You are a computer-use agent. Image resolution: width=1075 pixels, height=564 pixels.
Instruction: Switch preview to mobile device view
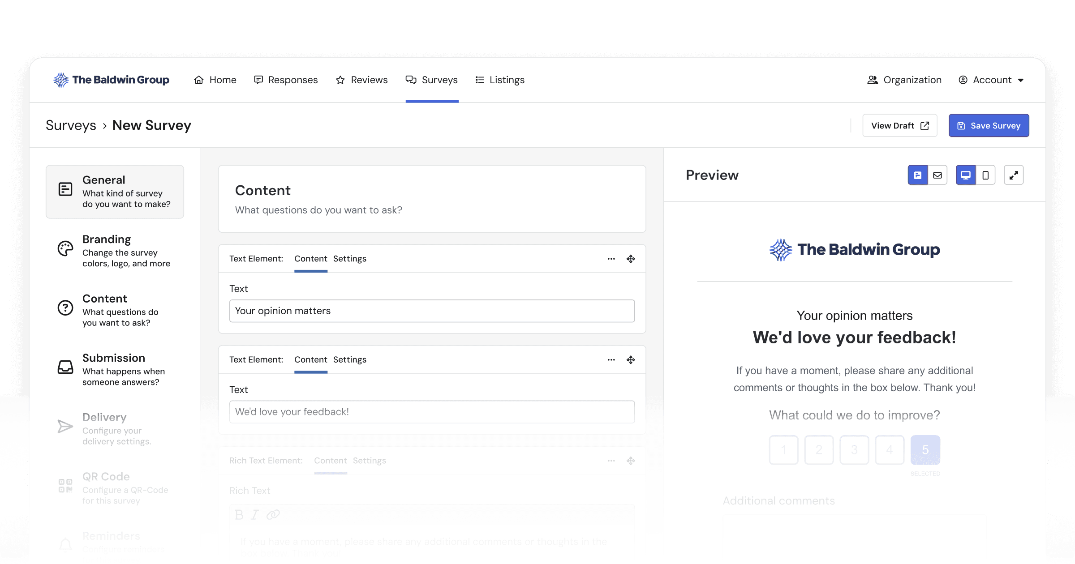tap(985, 175)
